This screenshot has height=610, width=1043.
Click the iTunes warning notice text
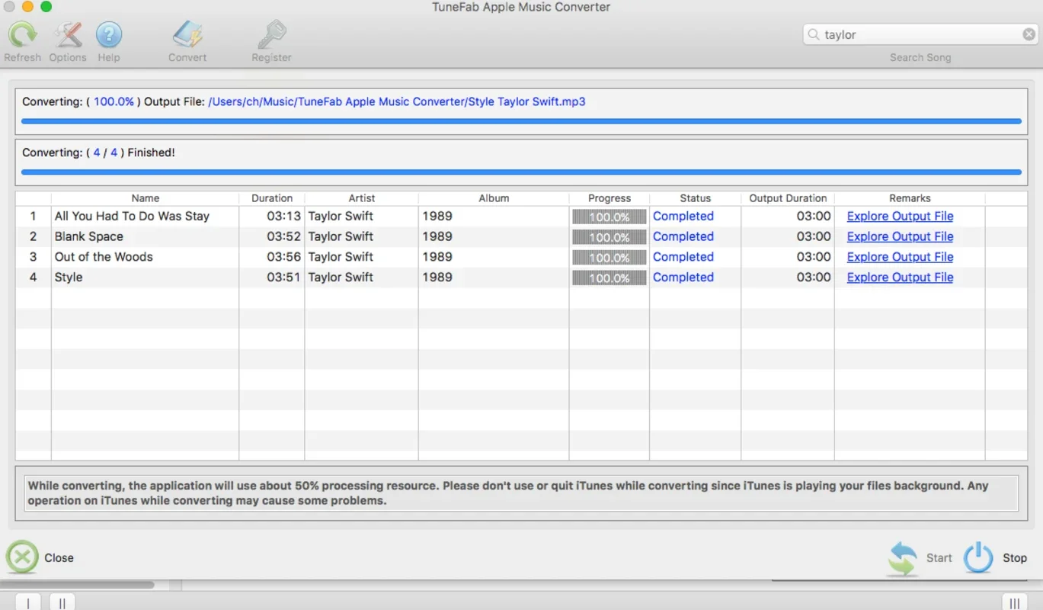(508, 493)
